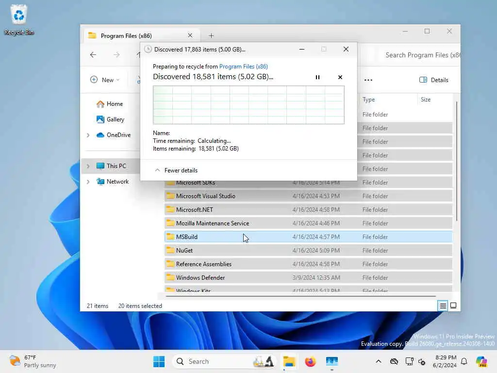Image resolution: width=497 pixels, height=373 pixels.
Task: Open the monitor app on taskbar
Action: [332, 361]
